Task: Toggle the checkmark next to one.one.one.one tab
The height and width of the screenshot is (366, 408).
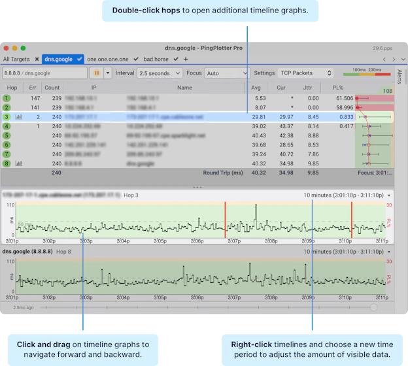Action: click(x=136, y=59)
